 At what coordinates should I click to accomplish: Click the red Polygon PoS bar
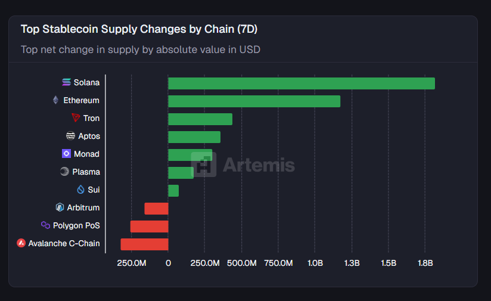pos(149,226)
